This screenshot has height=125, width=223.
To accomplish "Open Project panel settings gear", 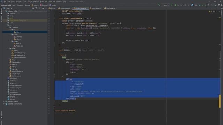I will point(43,8).
